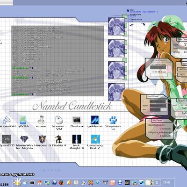
Task: Open the Scumm VM mouse icon
Action: [x=59, y=120]
